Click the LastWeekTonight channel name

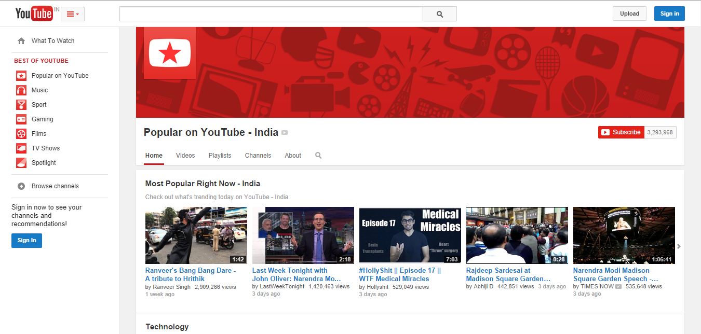[282, 287]
